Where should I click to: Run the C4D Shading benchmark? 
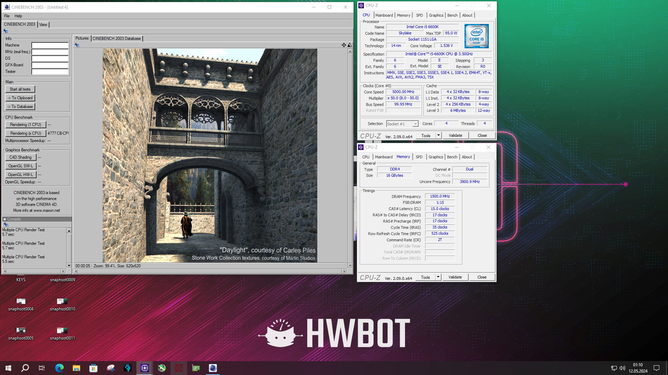21,157
